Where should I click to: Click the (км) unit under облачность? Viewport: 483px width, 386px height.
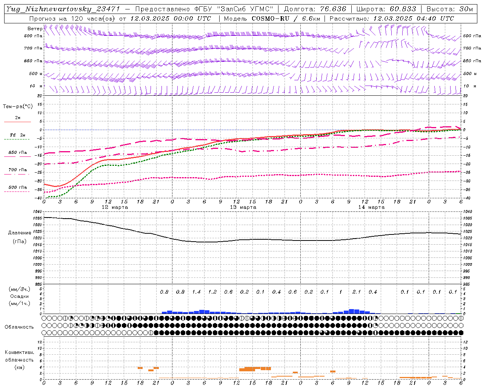pyautogui.click(x=19, y=367)
